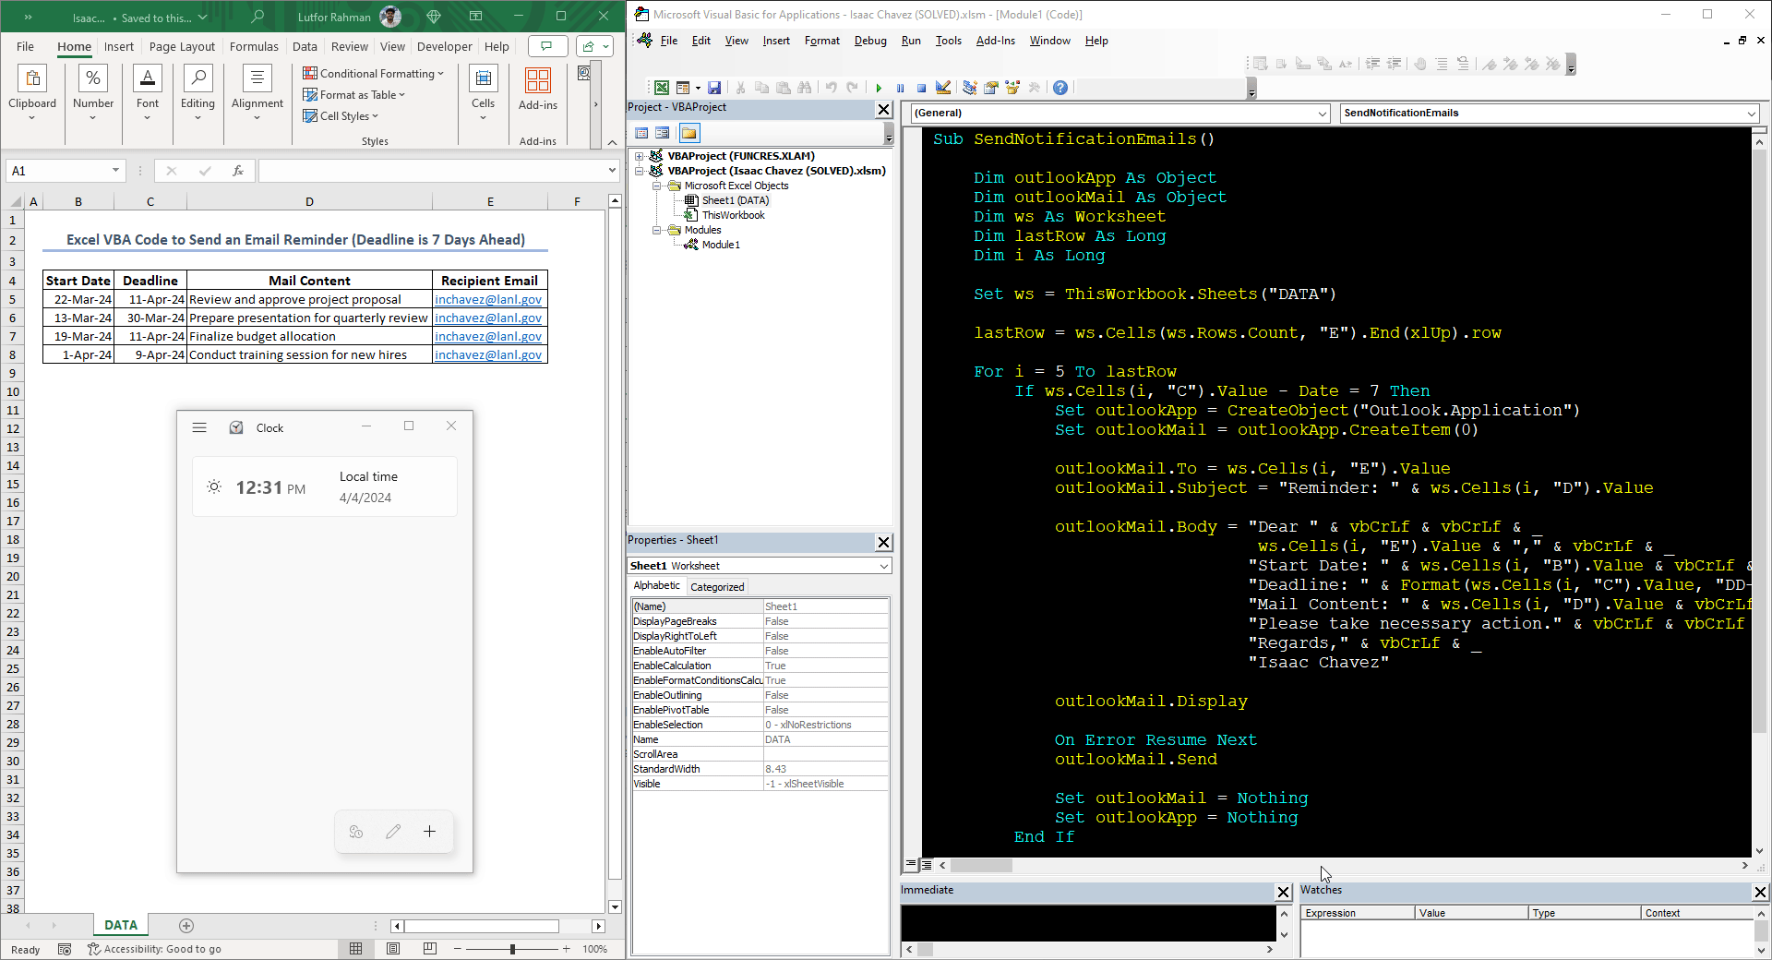Open the Debug menu in VBA editor
1772x960 pixels.
[869, 41]
